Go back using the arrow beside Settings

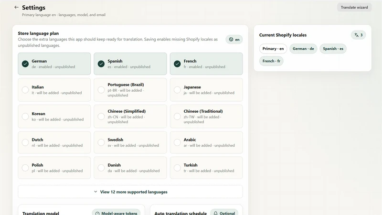[x=16, y=7]
